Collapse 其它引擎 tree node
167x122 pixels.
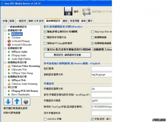tap(5, 87)
